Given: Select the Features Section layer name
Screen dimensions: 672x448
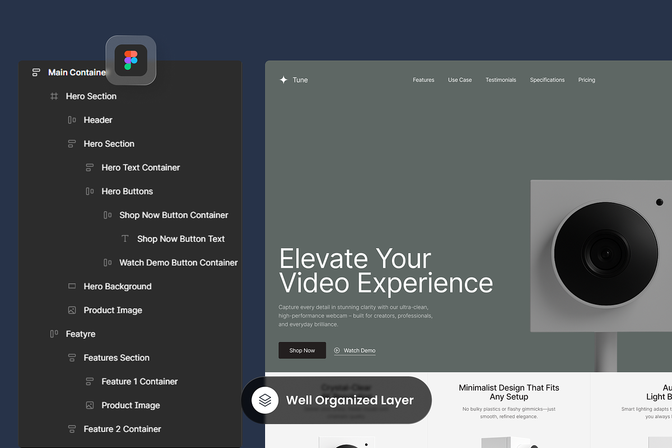Looking at the screenshot, I should coord(116,358).
